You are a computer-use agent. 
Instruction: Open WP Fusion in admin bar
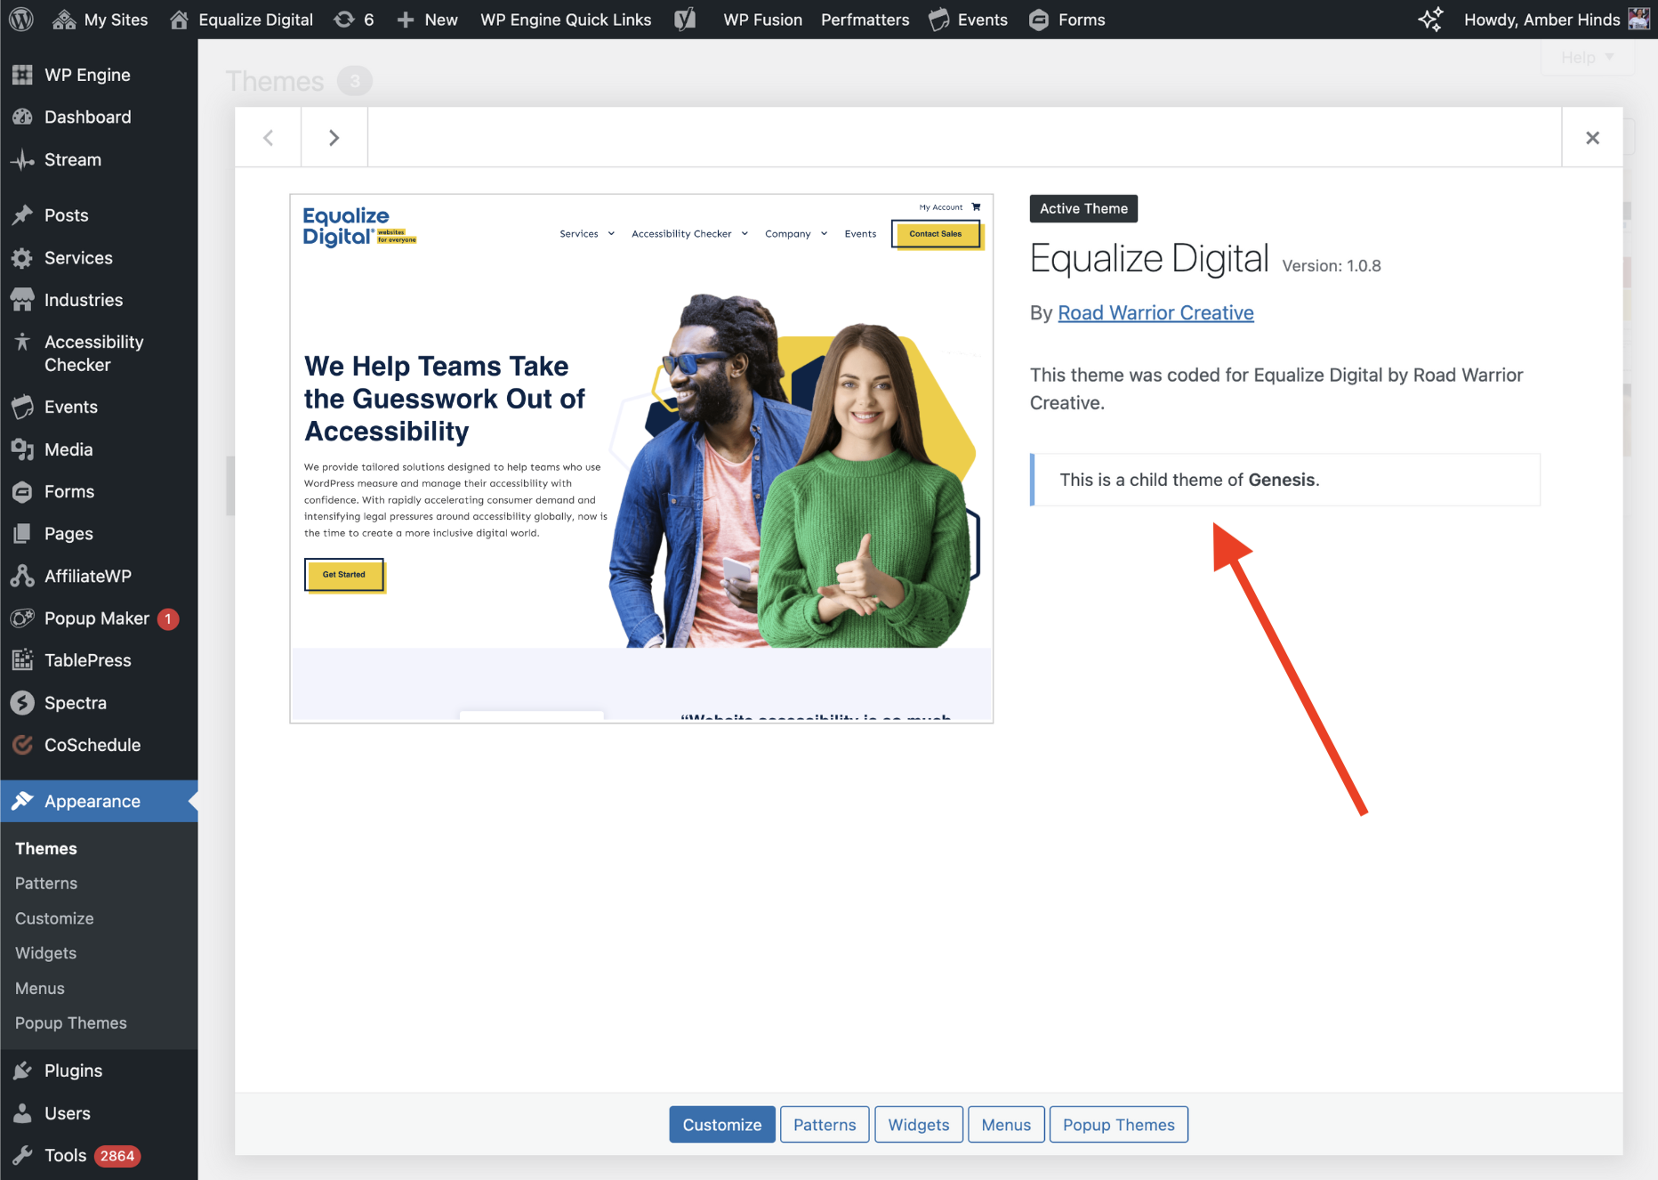(x=762, y=19)
